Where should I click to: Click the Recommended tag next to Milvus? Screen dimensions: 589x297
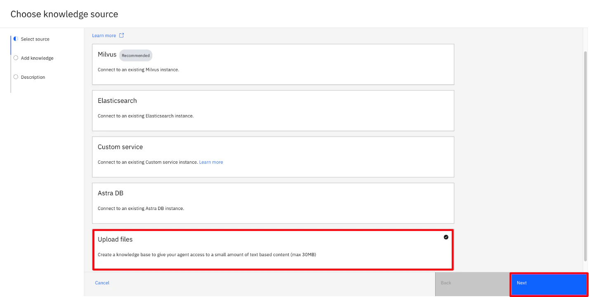pos(136,55)
